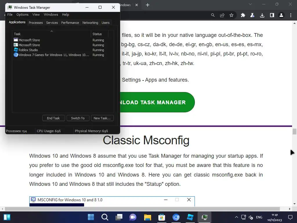Open taskbar Search

(x=105, y=217)
